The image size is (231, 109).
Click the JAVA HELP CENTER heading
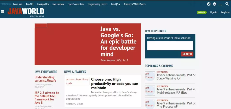(156, 31)
